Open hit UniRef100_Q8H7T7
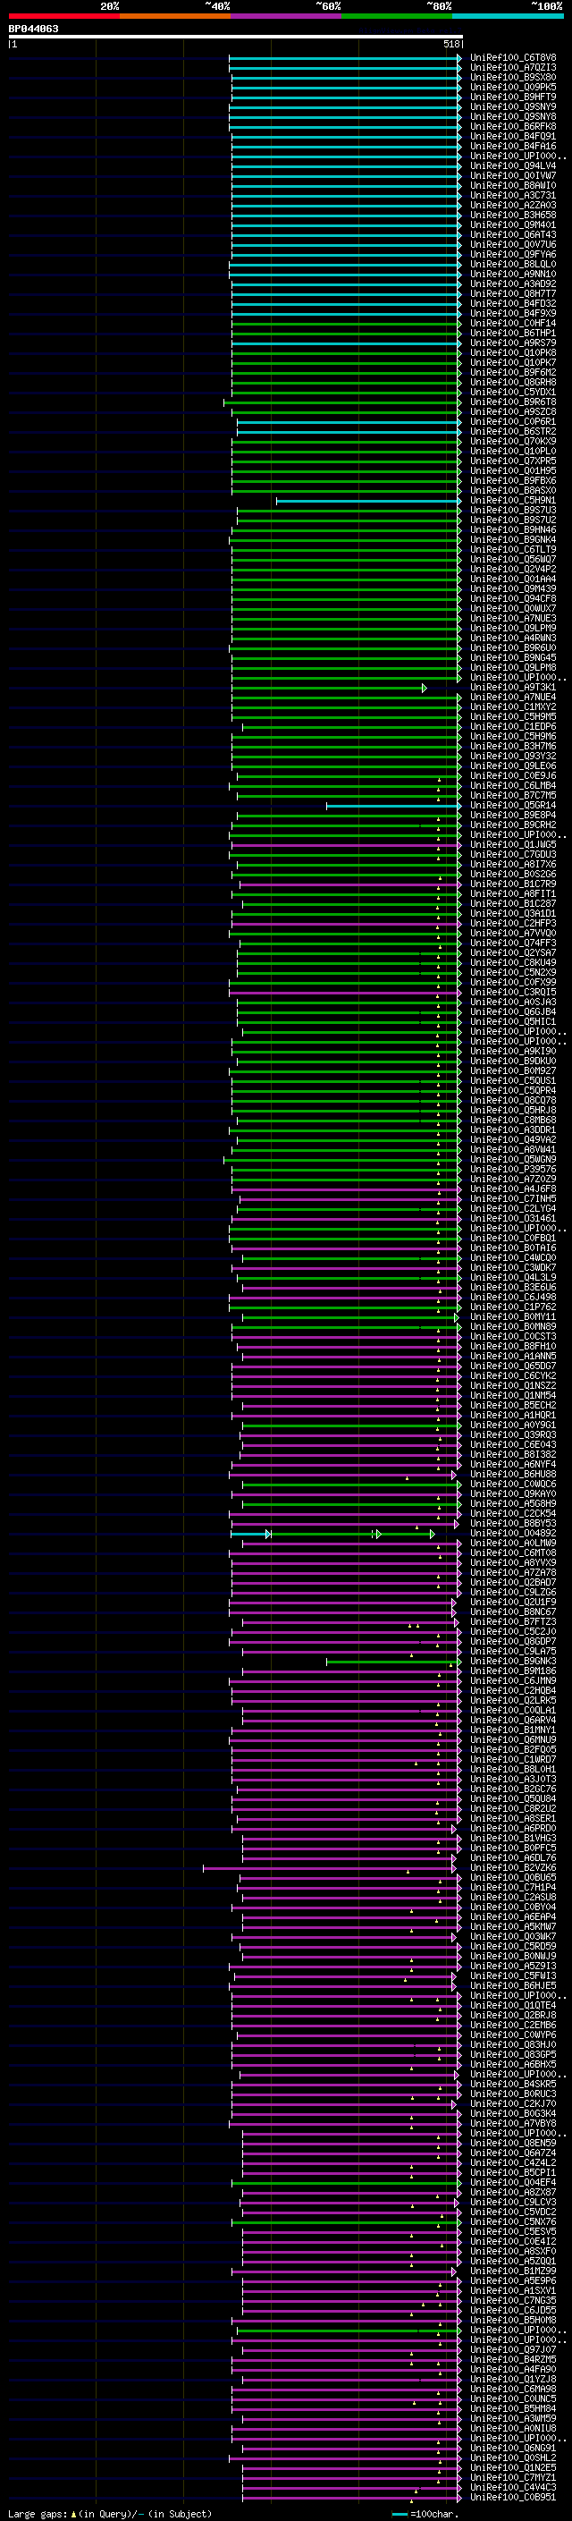 click(513, 293)
